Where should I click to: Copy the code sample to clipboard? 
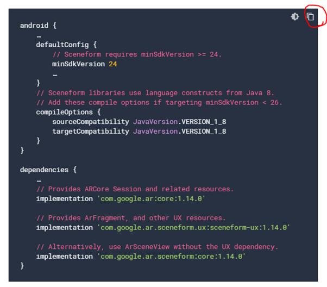pyautogui.click(x=310, y=16)
